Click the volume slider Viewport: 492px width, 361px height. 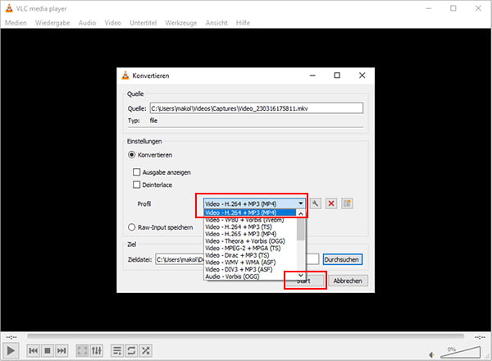(461, 353)
